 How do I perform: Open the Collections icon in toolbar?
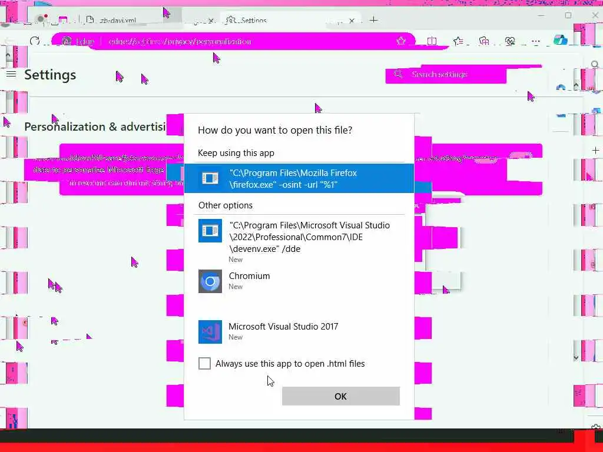click(x=484, y=41)
